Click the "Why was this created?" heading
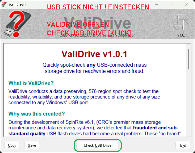 37,114
